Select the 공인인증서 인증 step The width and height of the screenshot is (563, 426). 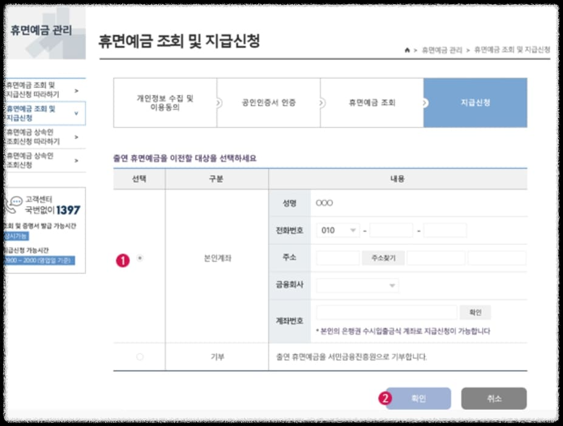(269, 103)
